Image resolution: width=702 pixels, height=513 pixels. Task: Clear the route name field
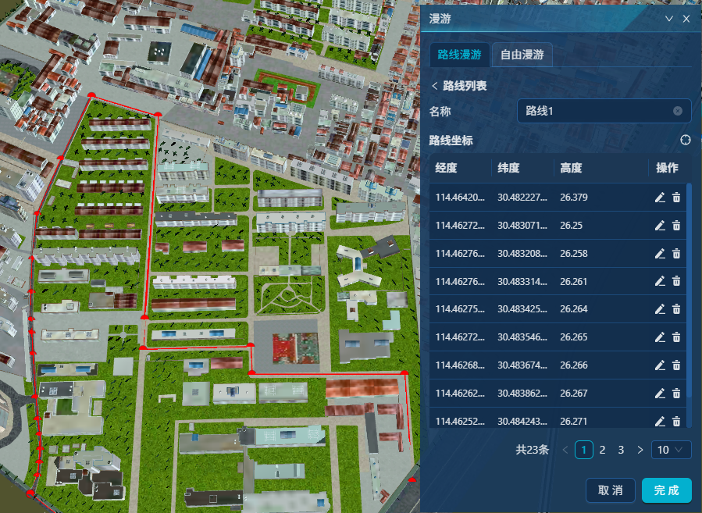pyautogui.click(x=678, y=111)
